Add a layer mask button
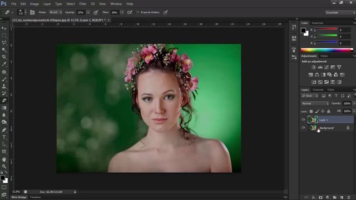The width and height of the screenshot is (356, 200). click(320, 198)
